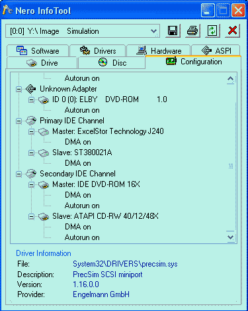Click the Unknown Adapter icon
Screen dimensions: 248x311
[x=30, y=89]
